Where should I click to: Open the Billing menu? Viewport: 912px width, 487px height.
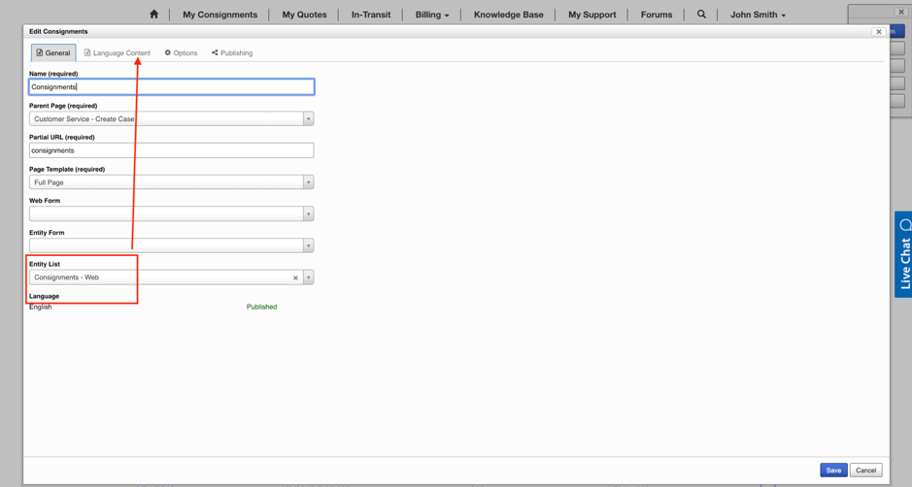point(432,15)
